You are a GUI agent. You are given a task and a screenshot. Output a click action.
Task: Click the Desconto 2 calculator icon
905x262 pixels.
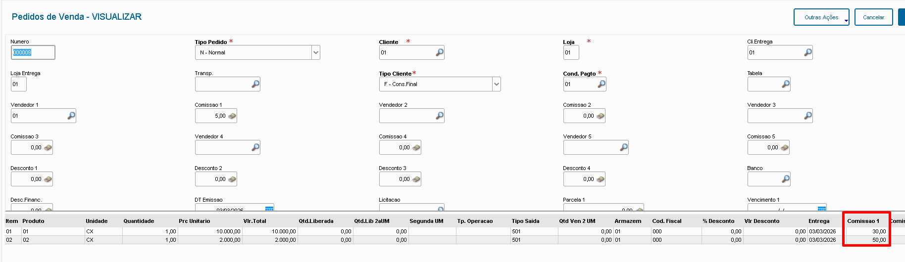(x=232, y=179)
